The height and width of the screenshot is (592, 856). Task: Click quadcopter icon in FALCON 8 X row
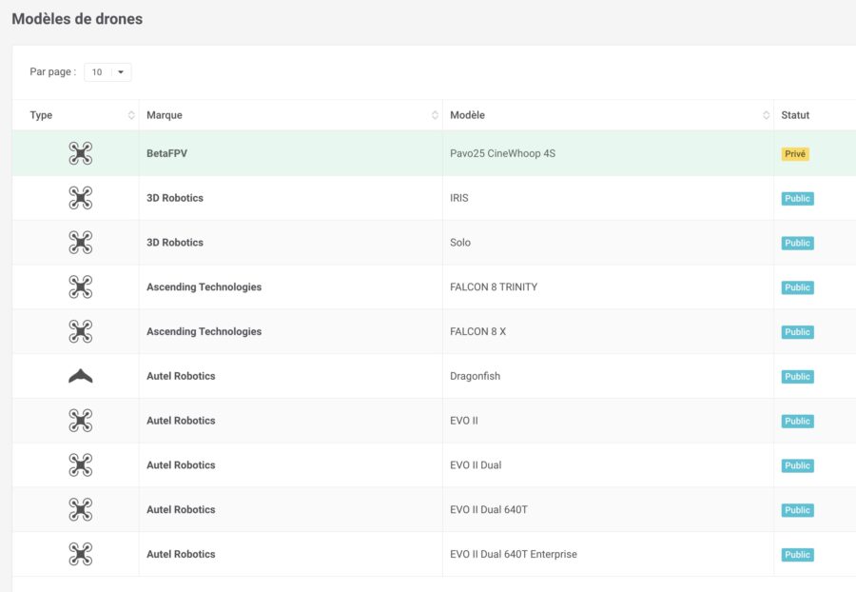pos(80,331)
